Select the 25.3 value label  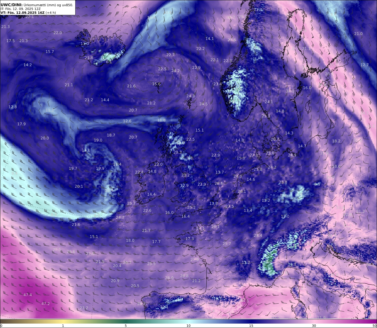[x=266, y=116]
